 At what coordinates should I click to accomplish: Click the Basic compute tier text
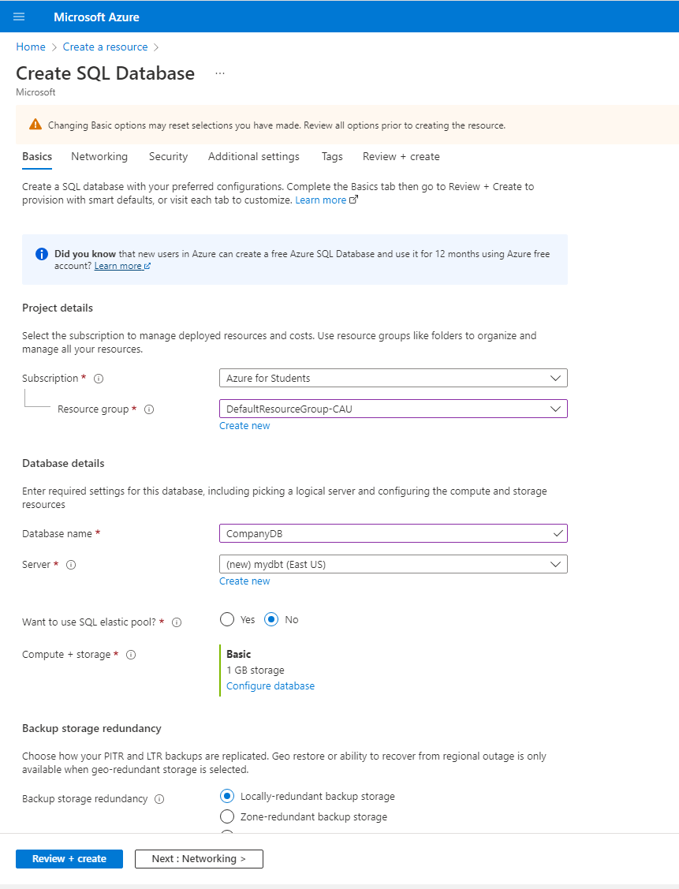pyautogui.click(x=239, y=654)
